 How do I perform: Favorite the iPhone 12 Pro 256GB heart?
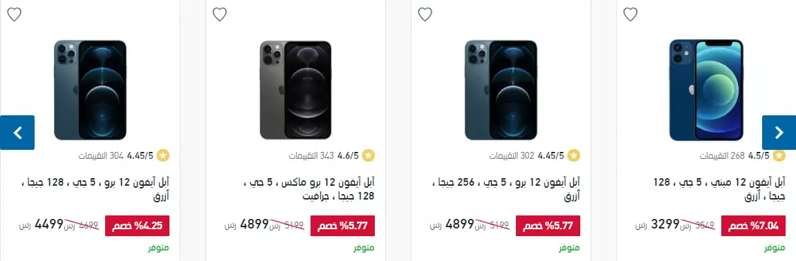[x=425, y=14]
